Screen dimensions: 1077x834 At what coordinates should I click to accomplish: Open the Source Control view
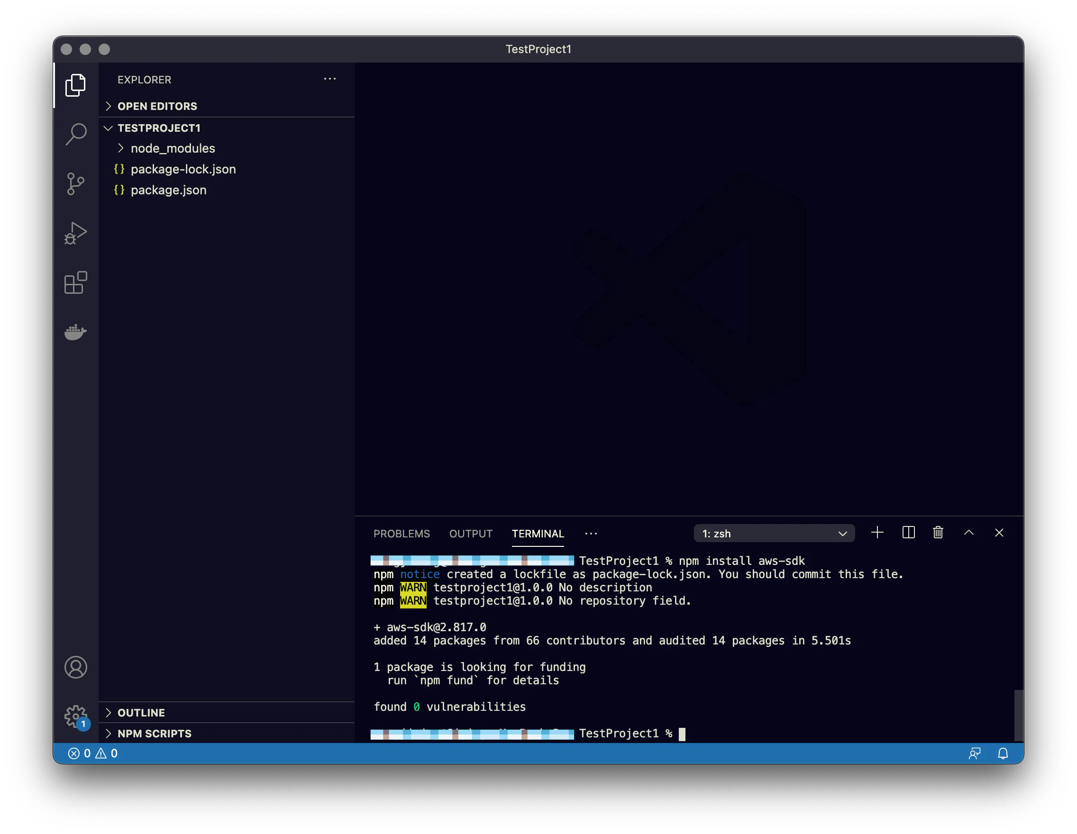tap(75, 184)
